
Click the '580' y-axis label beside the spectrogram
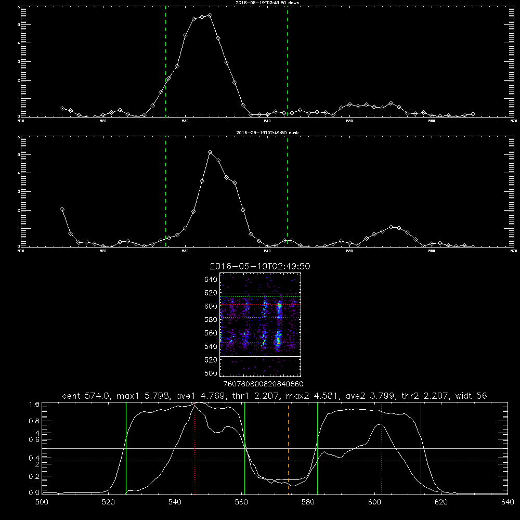point(211,319)
